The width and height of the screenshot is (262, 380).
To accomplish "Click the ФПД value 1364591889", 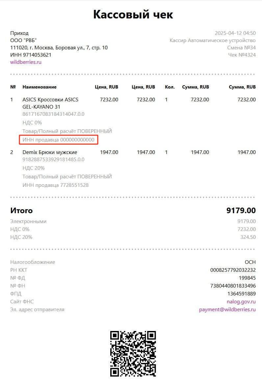I will (241, 294).
